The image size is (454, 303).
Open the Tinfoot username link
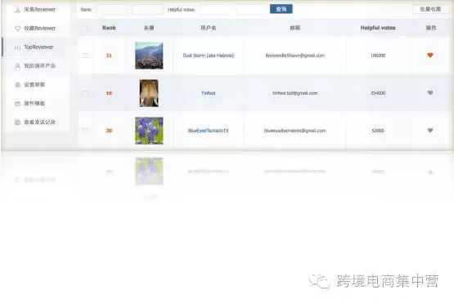coord(208,93)
